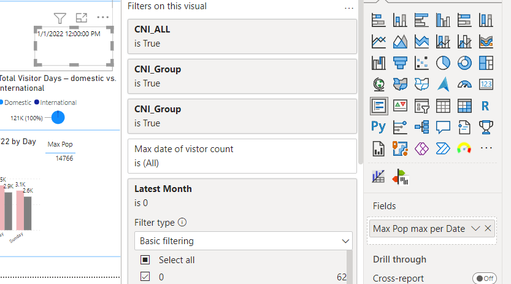Select the key influencers visual
The width and height of the screenshot is (511, 284).
click(x=400, y=127)
